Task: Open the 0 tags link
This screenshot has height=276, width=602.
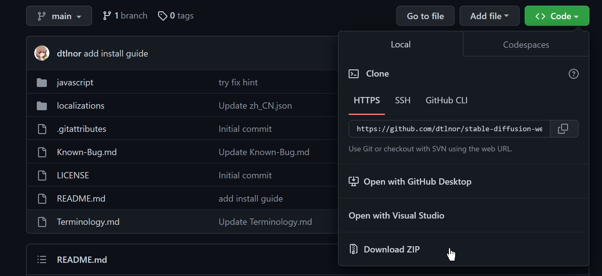Action: (x=176, y=16)
